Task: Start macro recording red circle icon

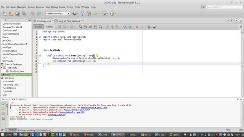Action: tap(137, 27)
